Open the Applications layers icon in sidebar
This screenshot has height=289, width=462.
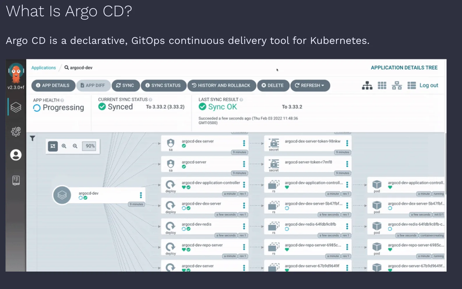[16, 107]
